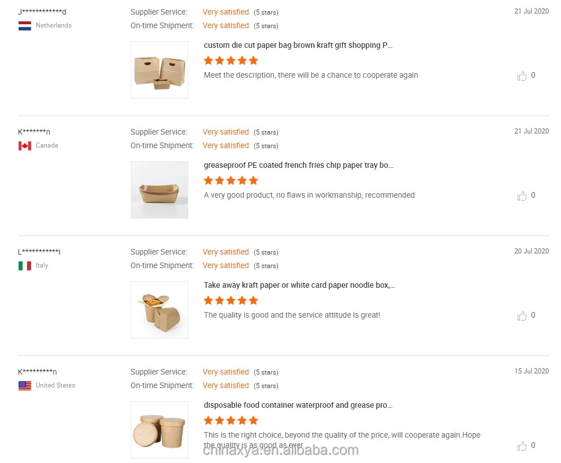Like the United States food container review
The width and height of the screenshot is (561, 463).
[x=522, y=446]
